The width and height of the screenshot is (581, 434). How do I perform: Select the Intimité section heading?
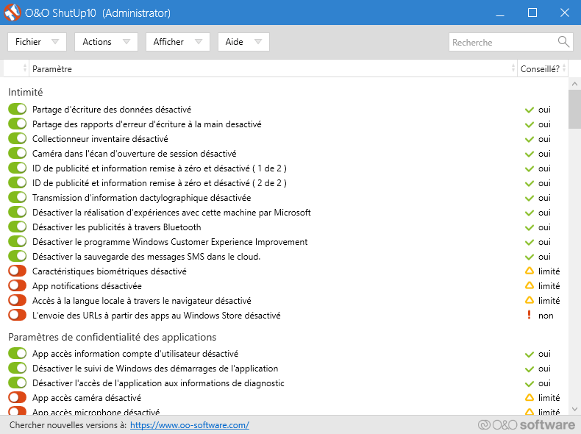point(26,92)
